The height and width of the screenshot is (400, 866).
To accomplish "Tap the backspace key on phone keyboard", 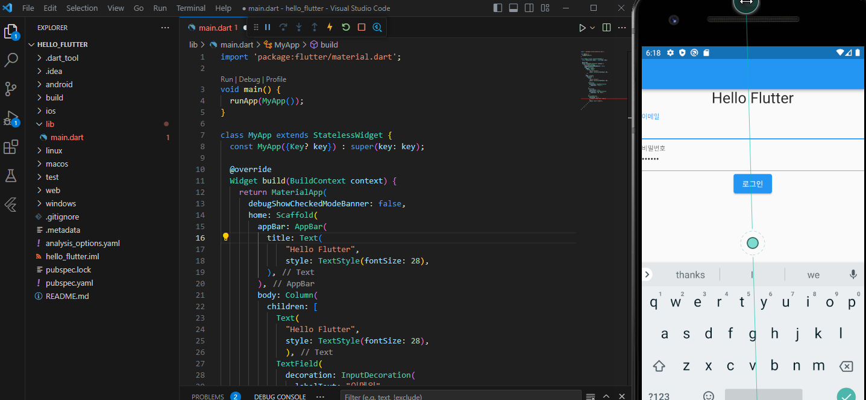I will click(x=846, y=366).
